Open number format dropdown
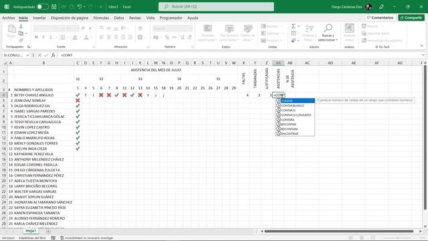 pos(190,28)
